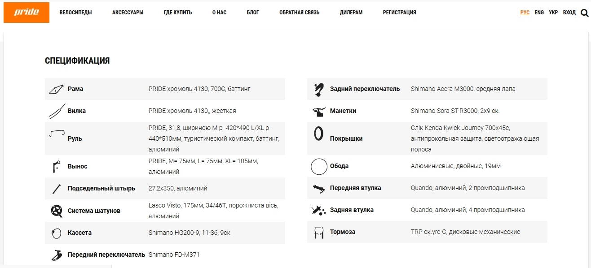Click the crankset (Система шатунов) icon

click(x=57, y=211)
